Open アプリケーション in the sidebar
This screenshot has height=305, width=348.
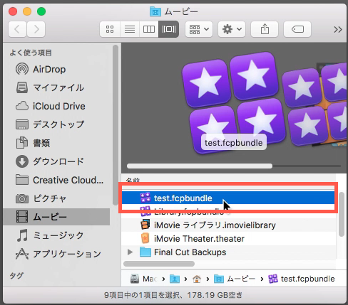[56, 254]
